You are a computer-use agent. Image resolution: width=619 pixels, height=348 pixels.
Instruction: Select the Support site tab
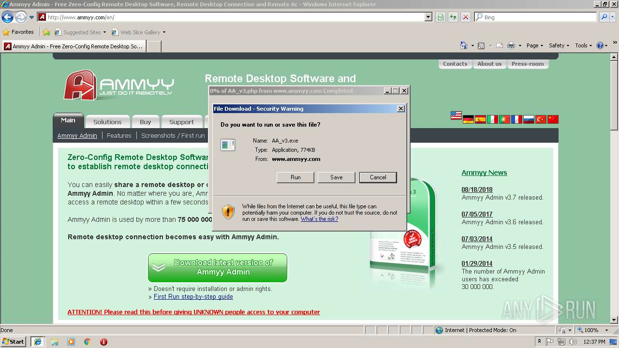pyautogui.click(x=182, y=122)
